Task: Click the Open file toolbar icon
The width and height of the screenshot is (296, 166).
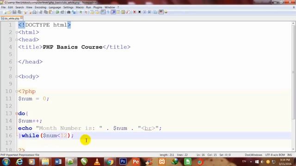Action: [x=9, y=12]
